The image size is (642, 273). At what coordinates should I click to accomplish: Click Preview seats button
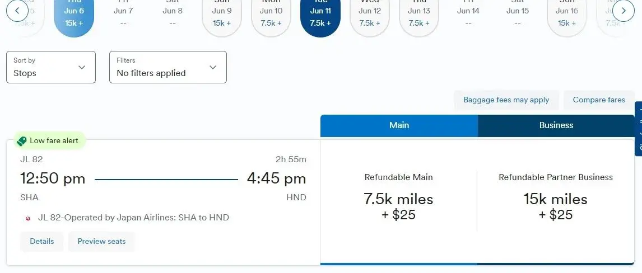click(101, 242)
